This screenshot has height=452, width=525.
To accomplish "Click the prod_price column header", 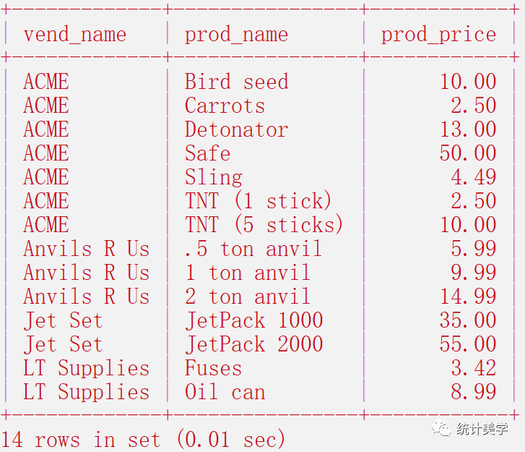I will coord(438,35).
